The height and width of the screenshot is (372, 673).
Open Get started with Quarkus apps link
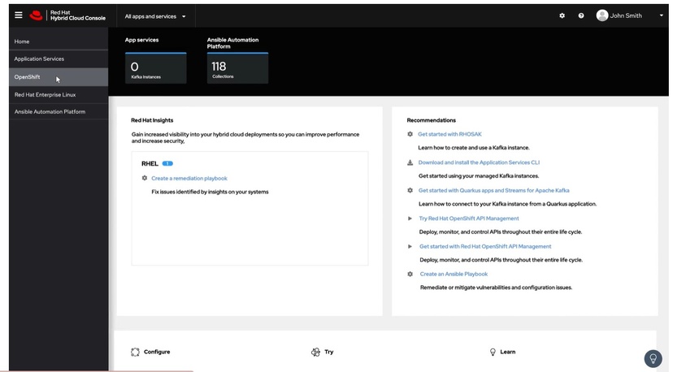click(494, 191)
